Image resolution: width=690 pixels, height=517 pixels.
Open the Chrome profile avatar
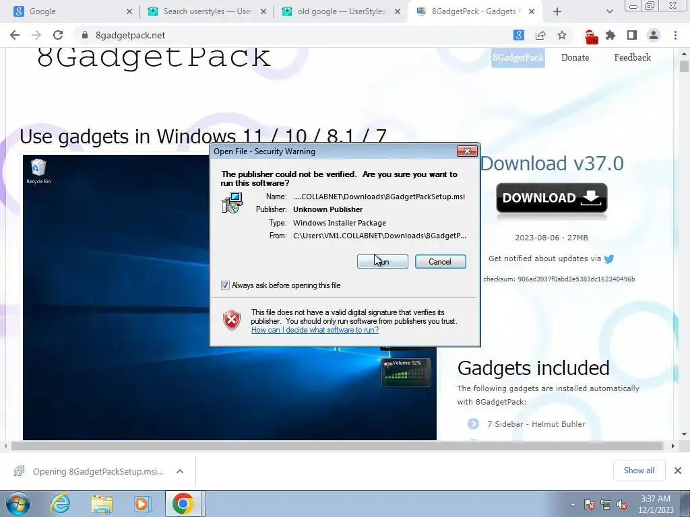coord(654,35)
